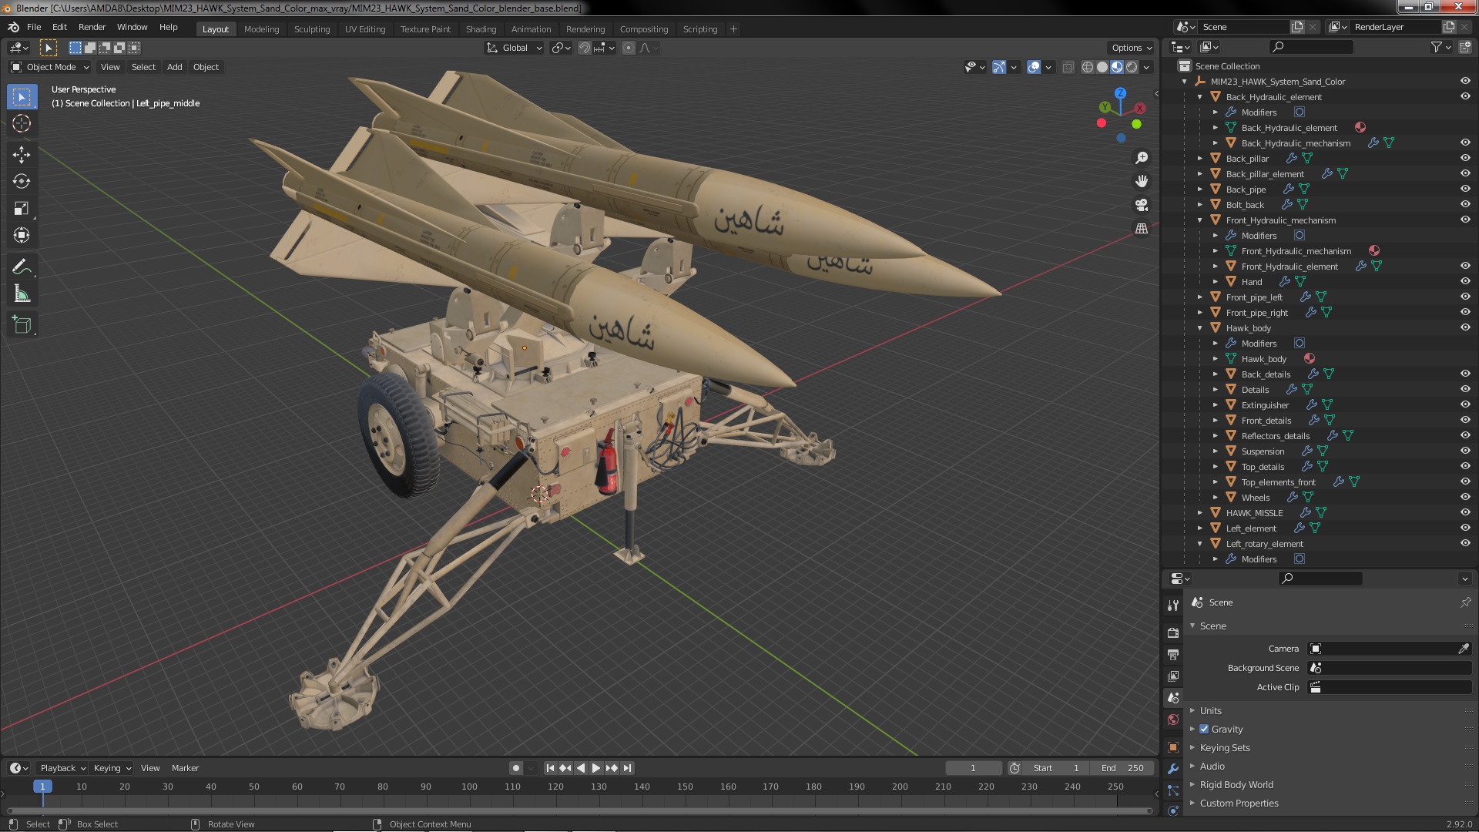Viewport: 1479px width, 832px height.
Task: Select the Cursor tool in the toolbar
Action: pos(22,123)
